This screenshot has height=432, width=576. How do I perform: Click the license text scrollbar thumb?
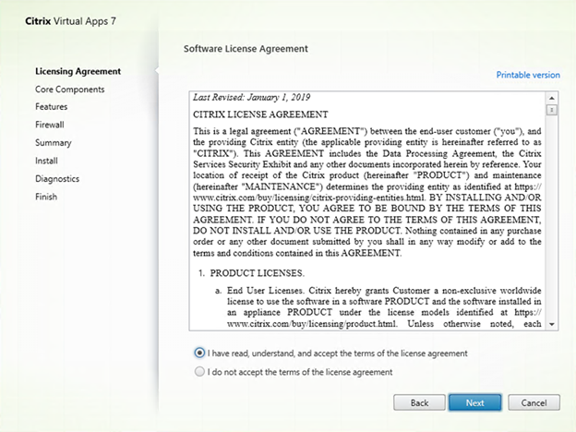point(551,110)
